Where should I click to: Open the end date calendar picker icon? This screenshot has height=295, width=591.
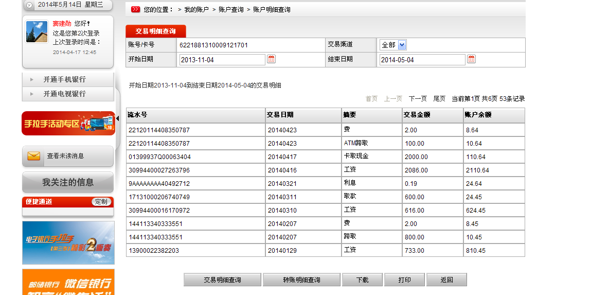tap(471, 59)
